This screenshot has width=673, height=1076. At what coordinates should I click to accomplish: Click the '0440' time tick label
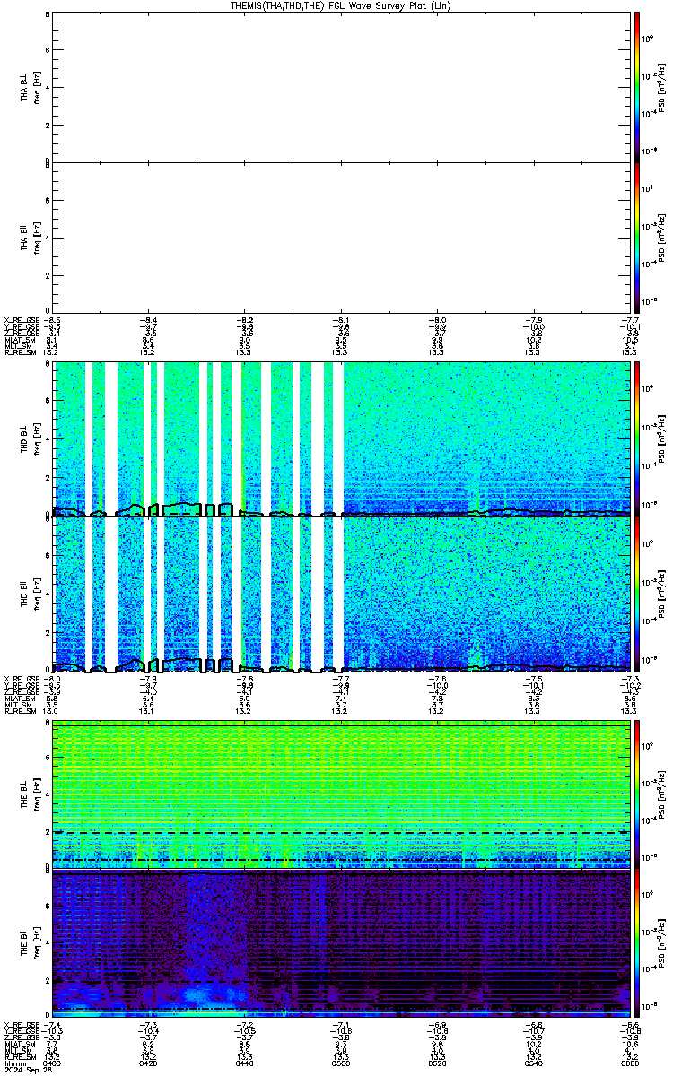[x=244, y=1063]
